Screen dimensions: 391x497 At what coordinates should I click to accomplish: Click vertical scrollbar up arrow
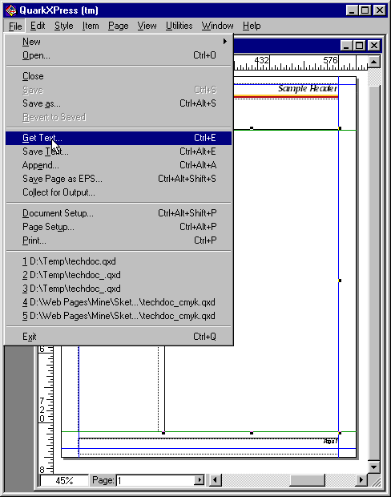[x=374, y=62]
